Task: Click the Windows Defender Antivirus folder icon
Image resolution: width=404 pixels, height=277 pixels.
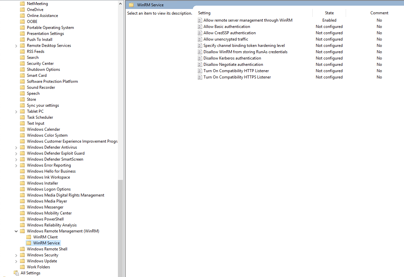Action: (22, 147)
